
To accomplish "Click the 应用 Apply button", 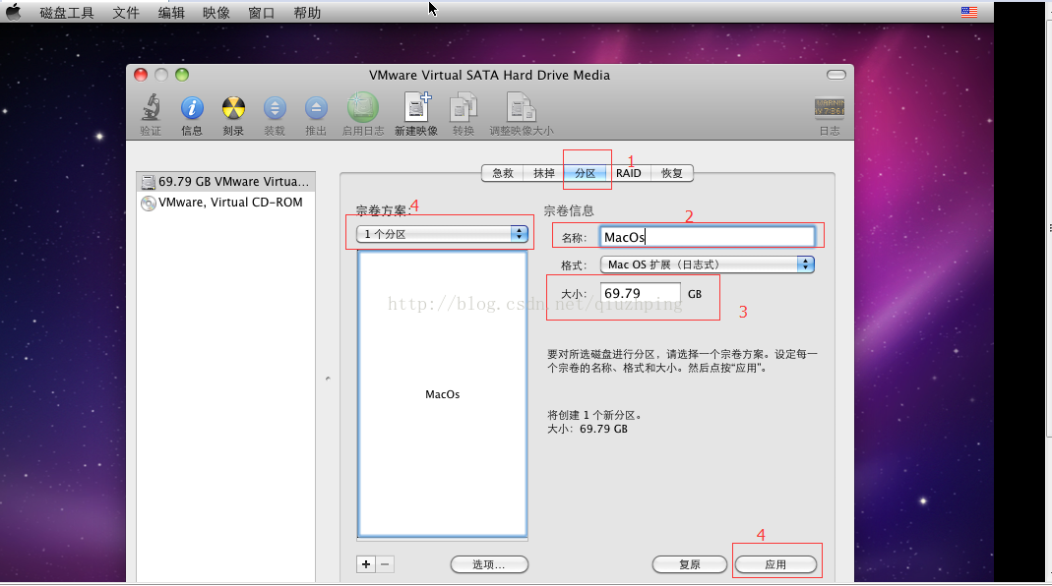I will coord(775,564).
